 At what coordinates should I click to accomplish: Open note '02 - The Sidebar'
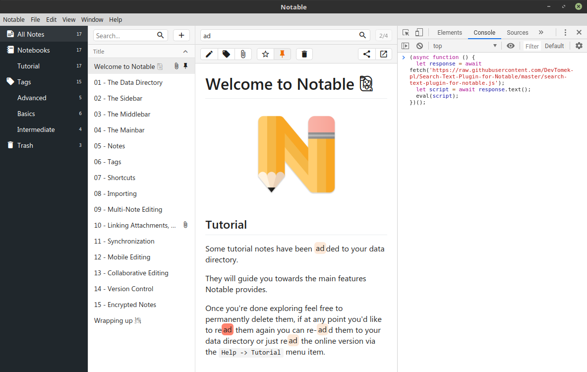click(x=141, y=98)
